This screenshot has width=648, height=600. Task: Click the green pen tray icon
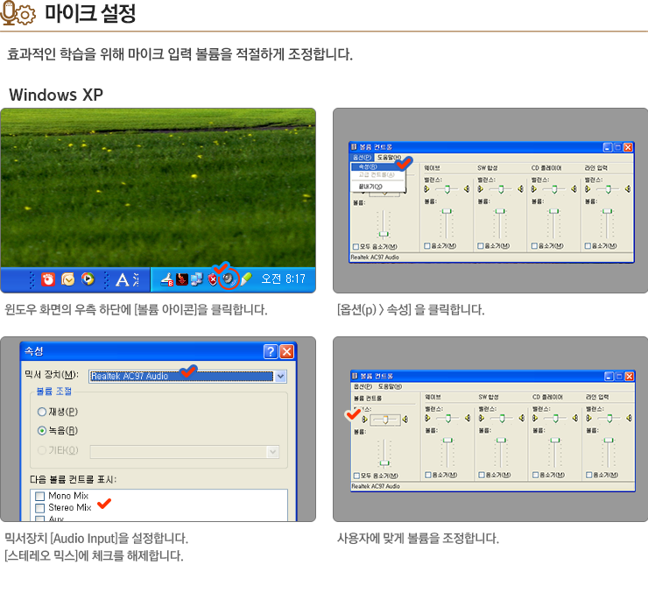247,279
